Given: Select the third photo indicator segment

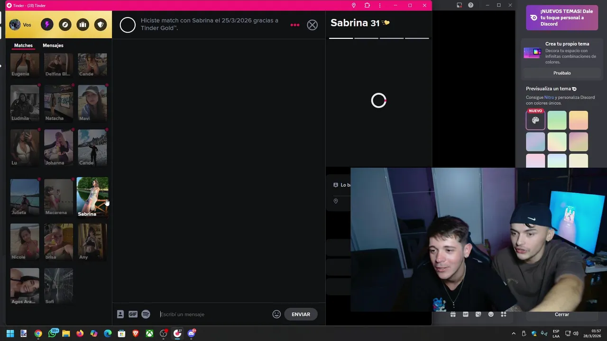Looking at the screenshot, I should point(391,38).
